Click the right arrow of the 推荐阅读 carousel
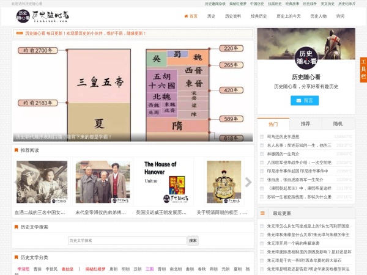The width and height of the screenshot is (367, 275). click(x=248, y=182)
